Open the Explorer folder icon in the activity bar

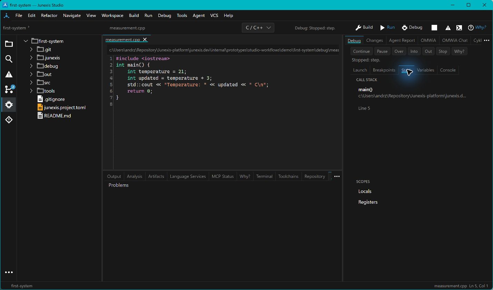point(9,44)
